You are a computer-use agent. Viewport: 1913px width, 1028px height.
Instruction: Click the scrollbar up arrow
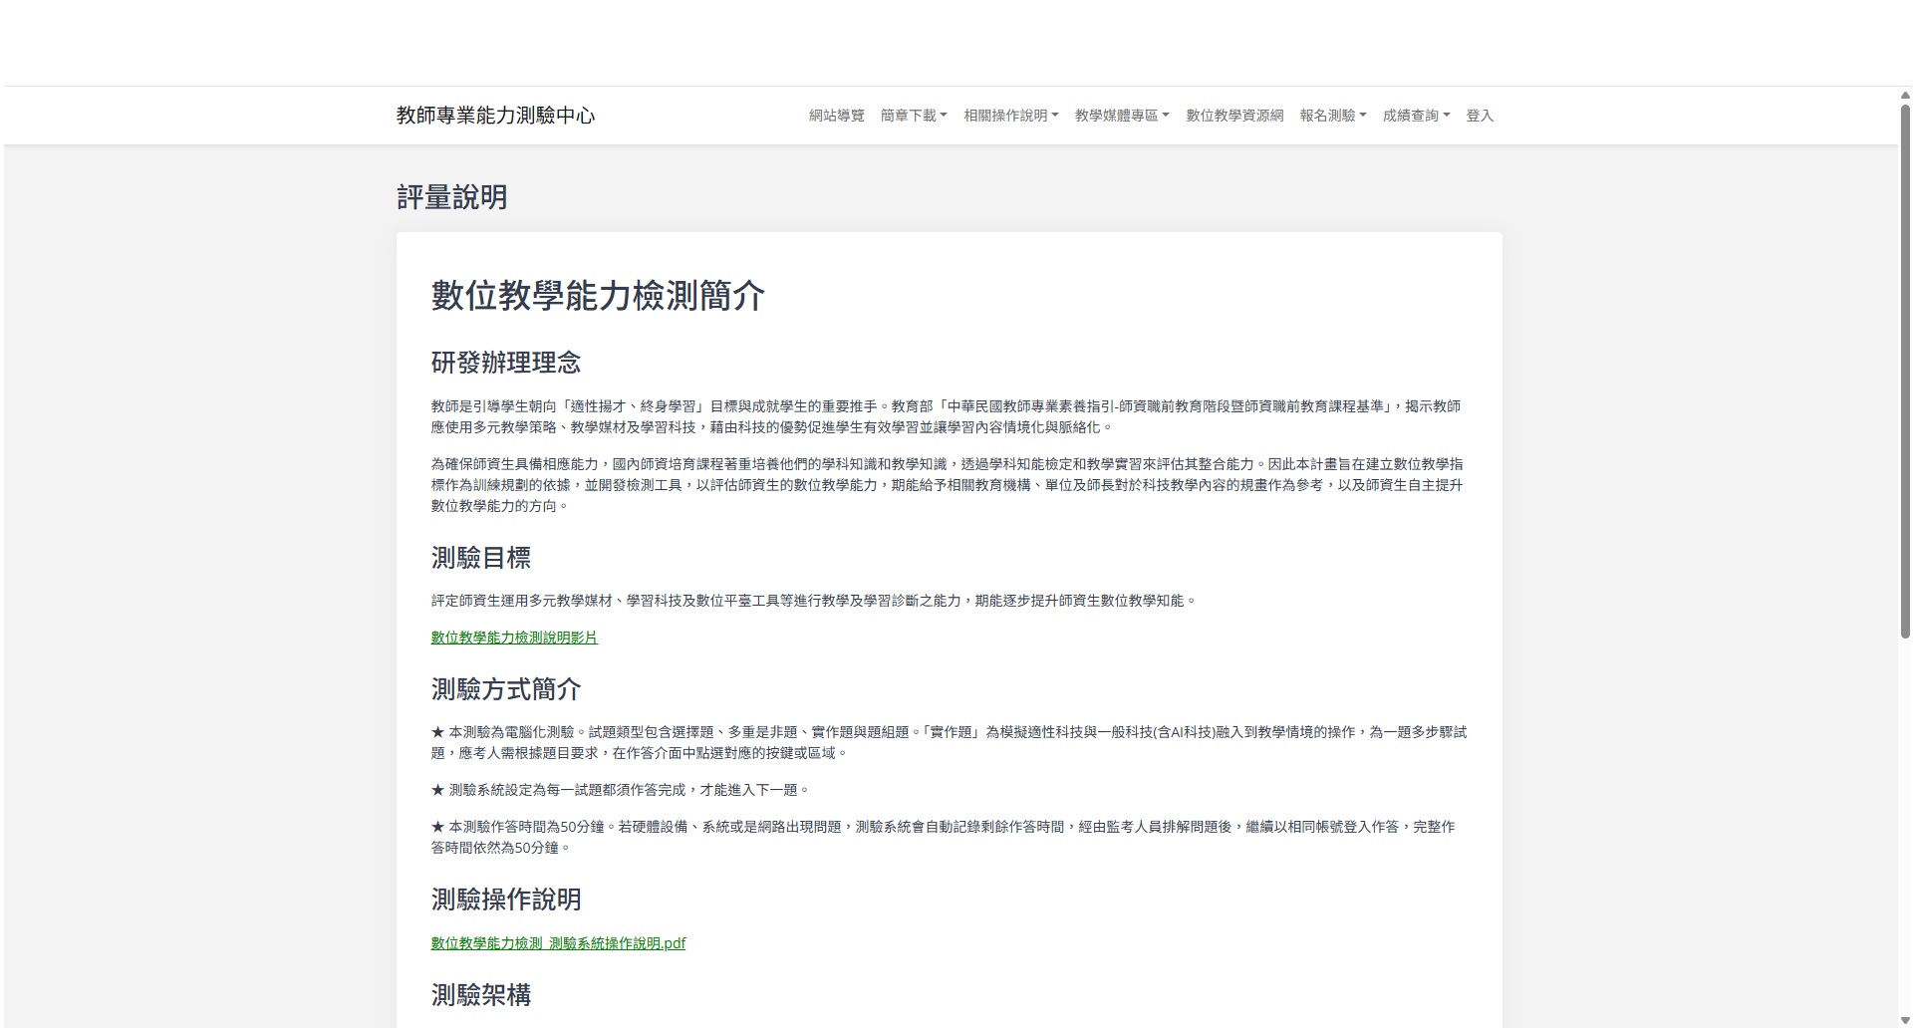[1905, 96]
